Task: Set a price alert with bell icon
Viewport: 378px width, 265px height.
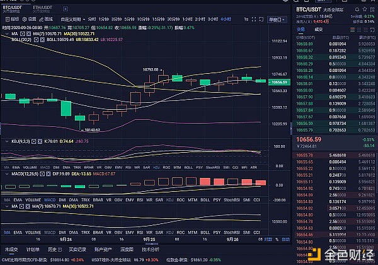Action: click(357, 9)
